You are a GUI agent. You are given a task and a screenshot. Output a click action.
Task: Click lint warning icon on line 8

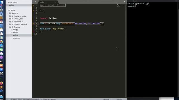[34, 24]
